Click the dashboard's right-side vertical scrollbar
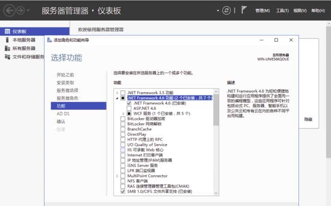 pos(329,92)
